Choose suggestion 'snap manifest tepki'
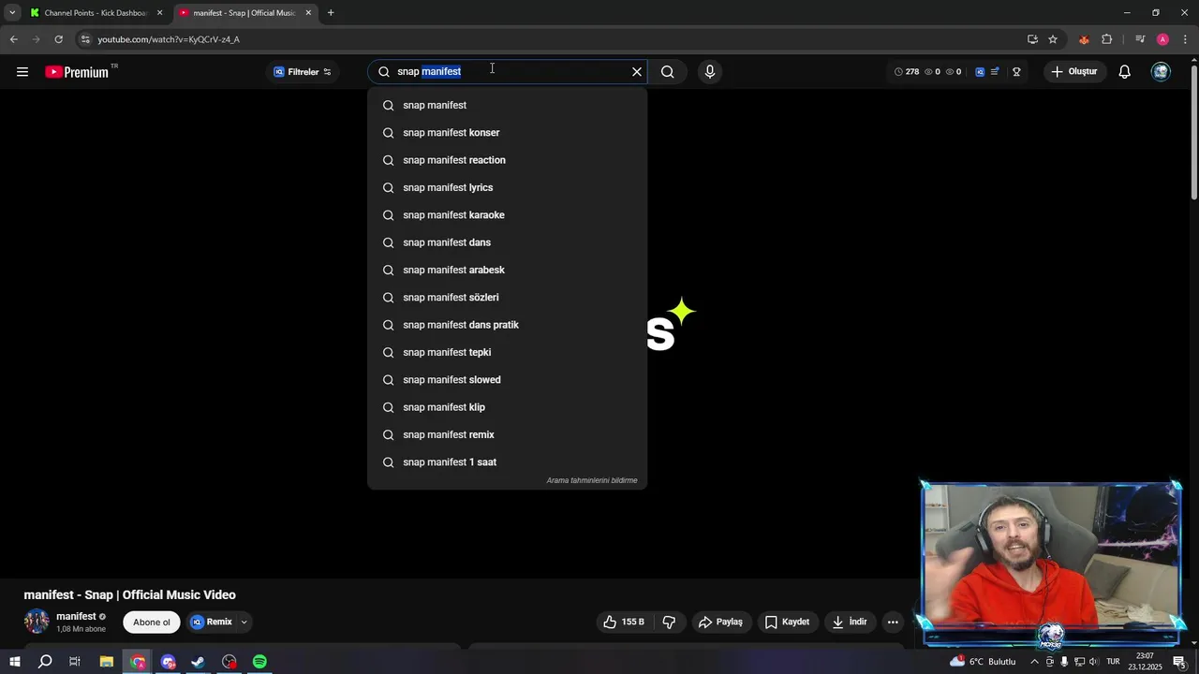Image resolution: width=1199 pixels, height=674 pixels. (507, 352)
